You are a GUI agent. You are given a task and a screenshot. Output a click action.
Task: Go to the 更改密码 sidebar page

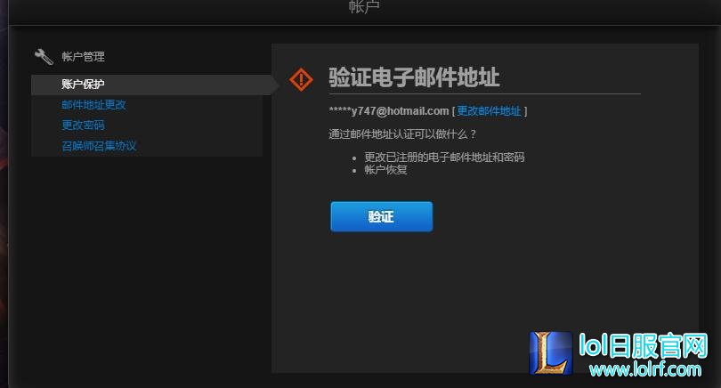83,125
